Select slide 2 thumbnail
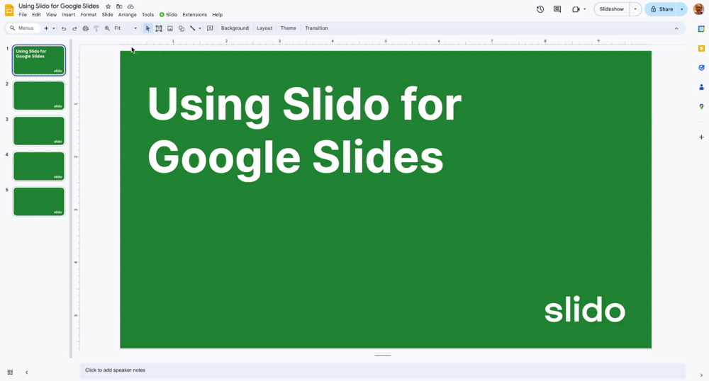The height and width of the screenshot is (381, 709). click(39, 96)
